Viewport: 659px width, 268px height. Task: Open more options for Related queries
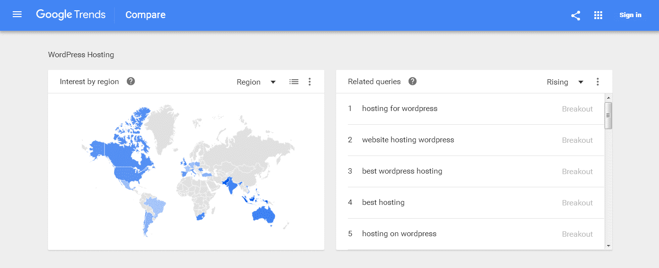[x=598, y=82]
